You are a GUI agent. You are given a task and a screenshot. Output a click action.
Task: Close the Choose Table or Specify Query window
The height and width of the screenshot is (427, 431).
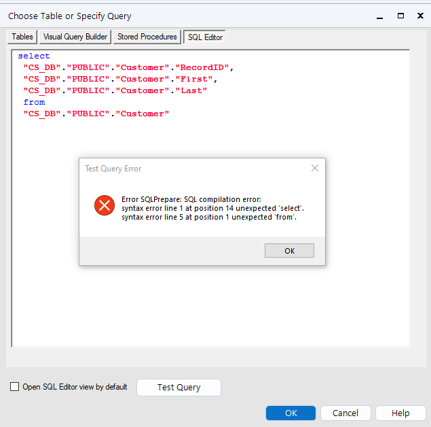(420, 15)
